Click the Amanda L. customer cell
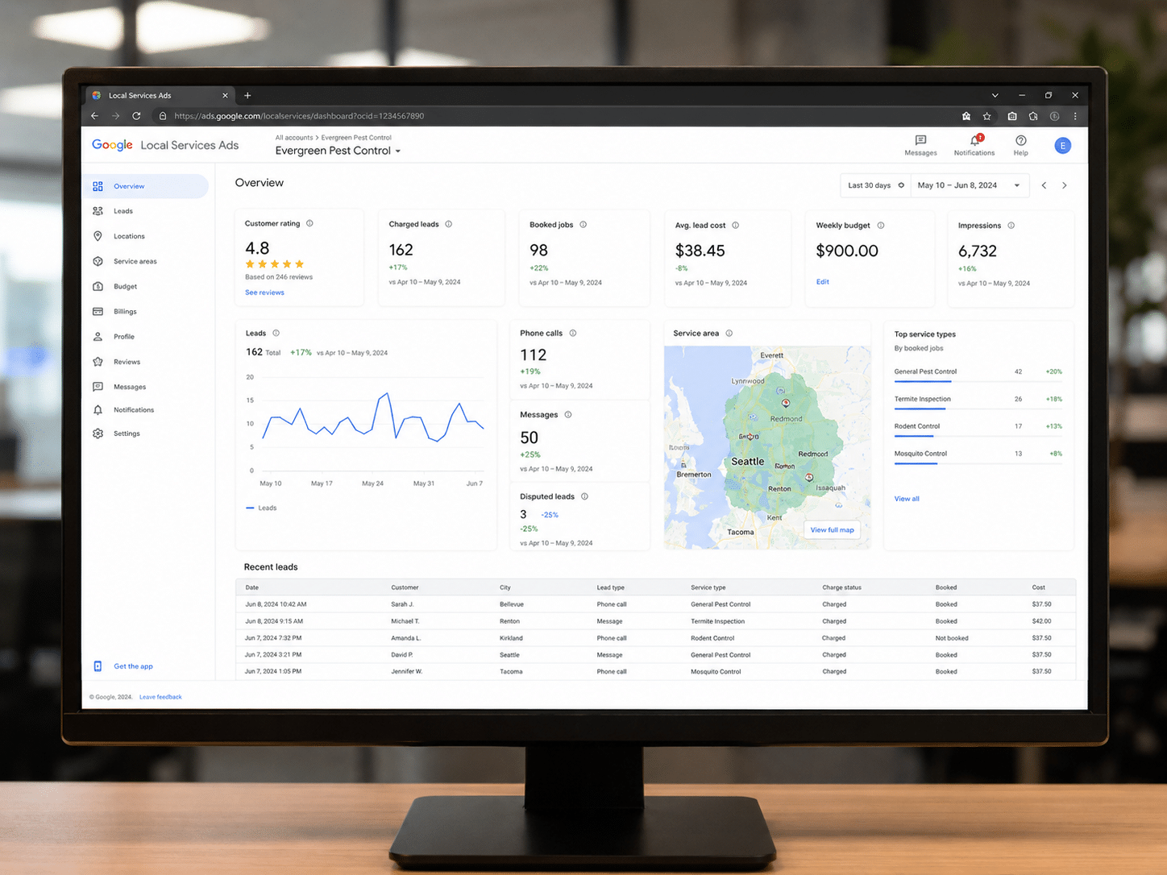Image resolution: width=1167 pixels, height=875 pixels. point(406,638)
